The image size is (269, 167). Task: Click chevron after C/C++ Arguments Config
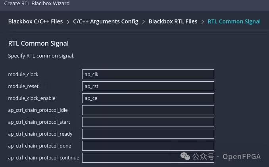(x=144, y=22)
